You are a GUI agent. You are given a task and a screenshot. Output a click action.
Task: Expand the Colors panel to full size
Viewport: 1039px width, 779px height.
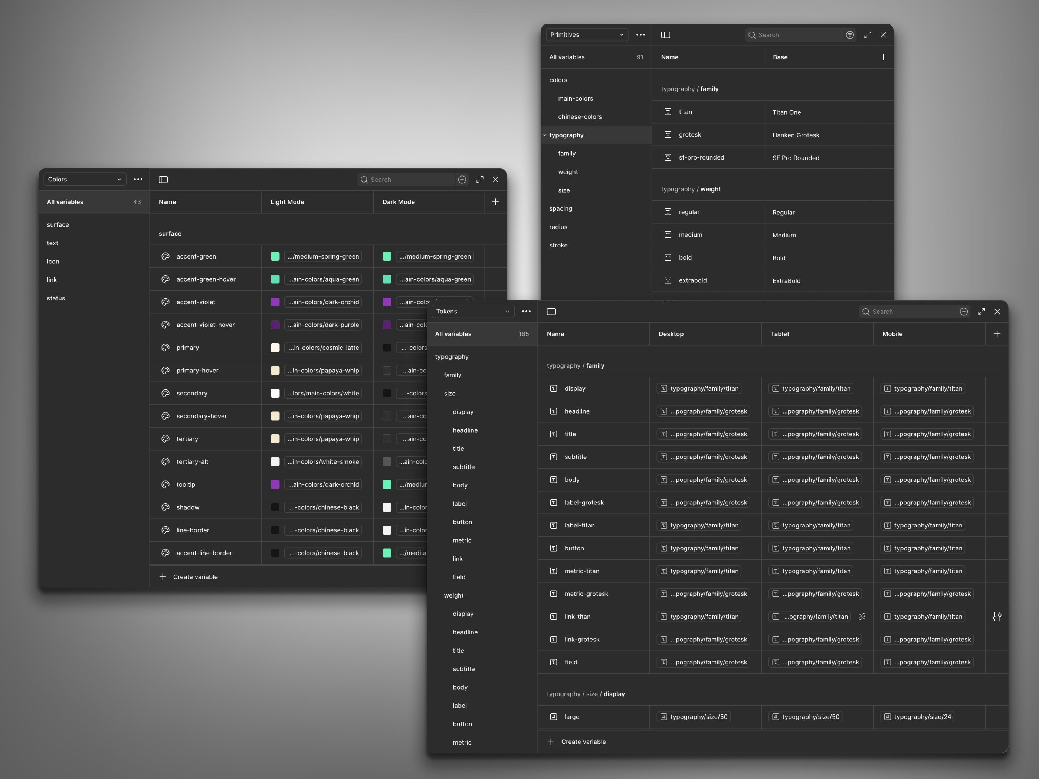pyautogui.click(x=479, y=180)
